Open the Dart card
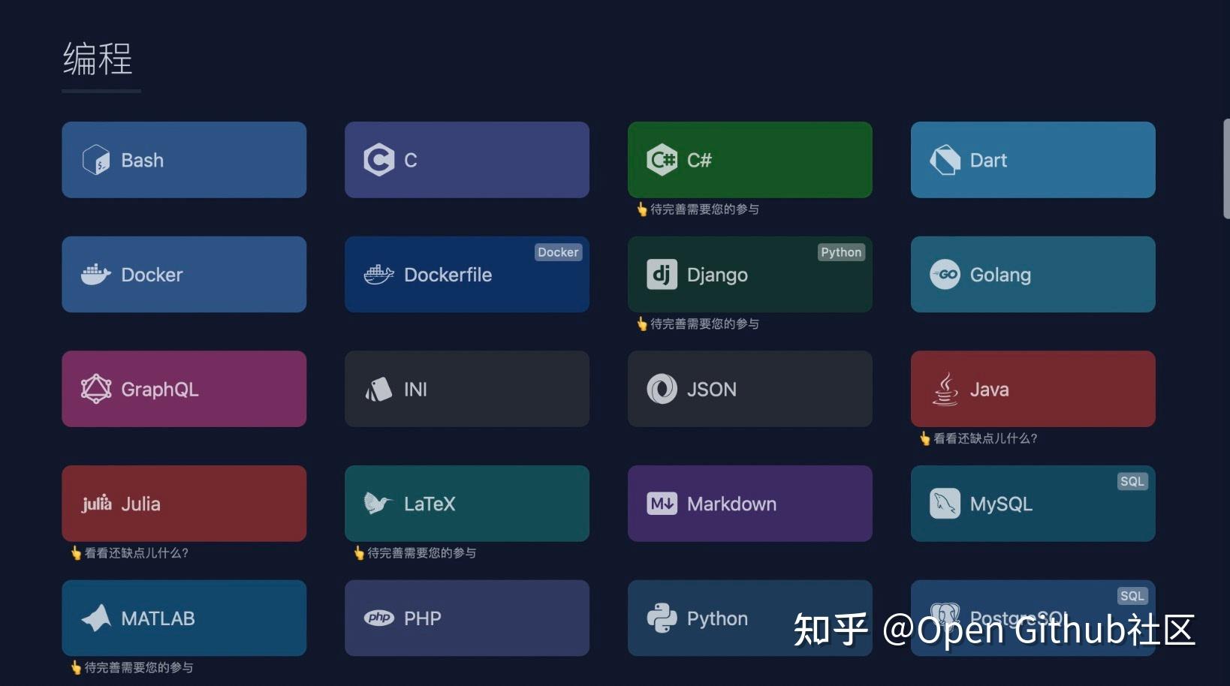1230x686 pixels. click(x=1033, y=160)
